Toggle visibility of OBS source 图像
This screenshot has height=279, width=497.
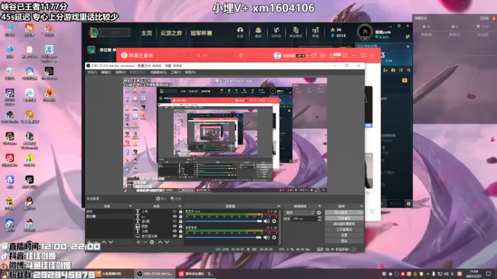[x=175, y=226]
